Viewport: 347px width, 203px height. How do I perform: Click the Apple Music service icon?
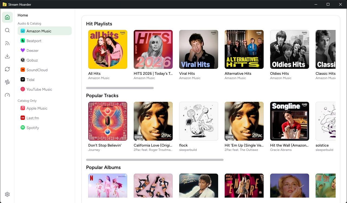23,108
